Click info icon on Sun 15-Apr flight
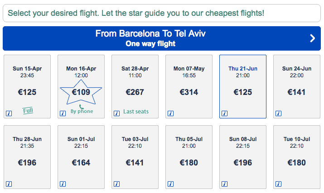The height and width of the screenshot is (193, 324). point(9,113)
